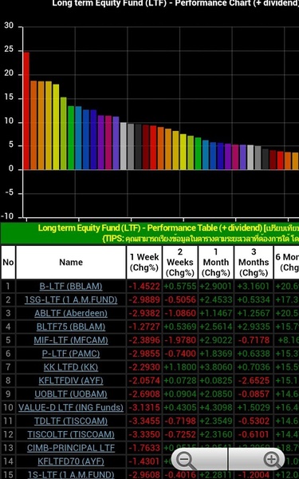Open the KFLTFD70 (AYF) fund link
Viewport: 299px width, 479px height.
point(71,461)
